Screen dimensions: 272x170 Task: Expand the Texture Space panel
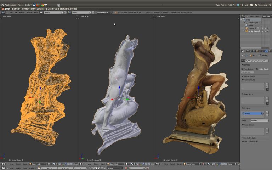click(x=249, y=76)
